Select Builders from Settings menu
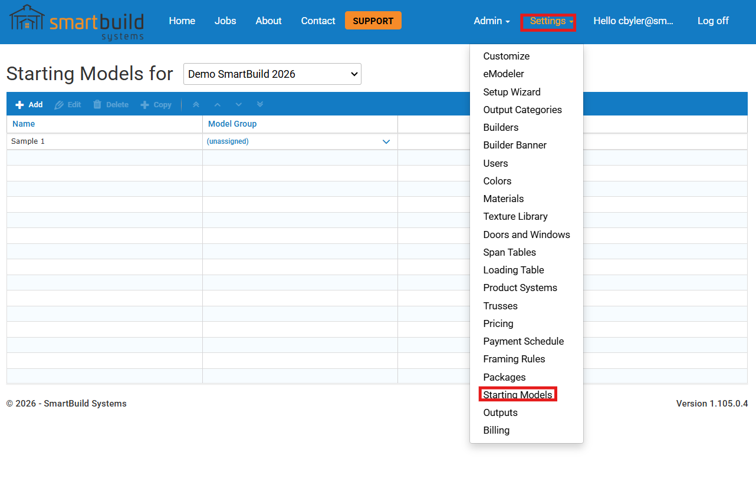 click(x=501, y=127)
